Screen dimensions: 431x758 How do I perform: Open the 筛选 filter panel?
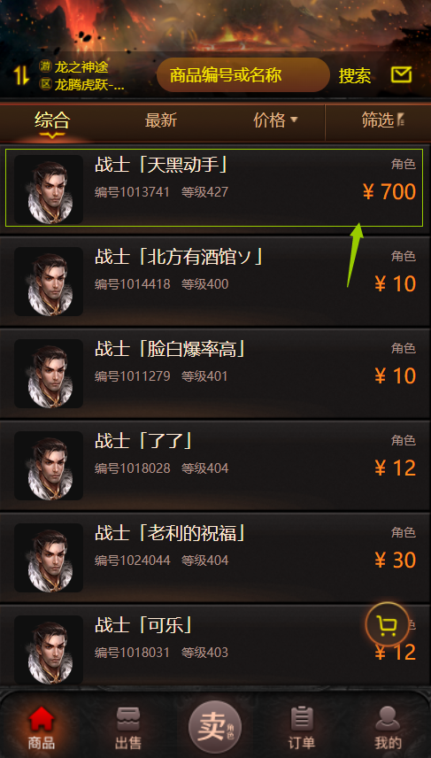coord(382,120)
